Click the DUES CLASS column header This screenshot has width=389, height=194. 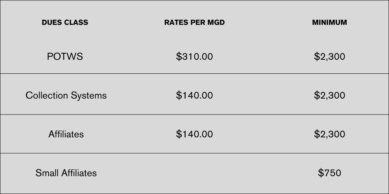click(x=65, y=23)
